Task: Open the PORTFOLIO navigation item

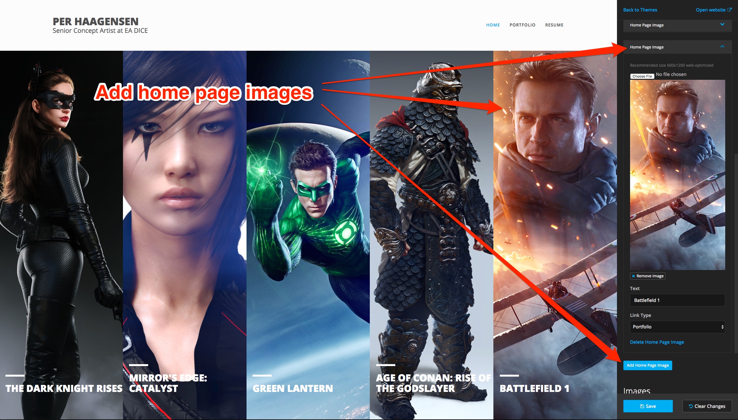Action: tap(522, 25)
